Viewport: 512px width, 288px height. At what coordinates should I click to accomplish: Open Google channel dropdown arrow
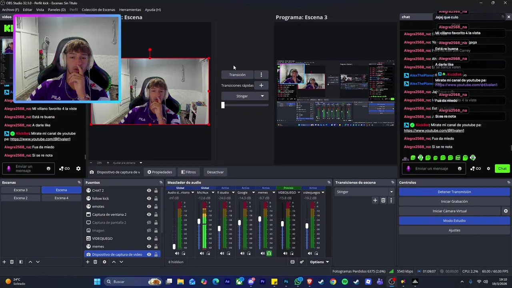[253, 192]
